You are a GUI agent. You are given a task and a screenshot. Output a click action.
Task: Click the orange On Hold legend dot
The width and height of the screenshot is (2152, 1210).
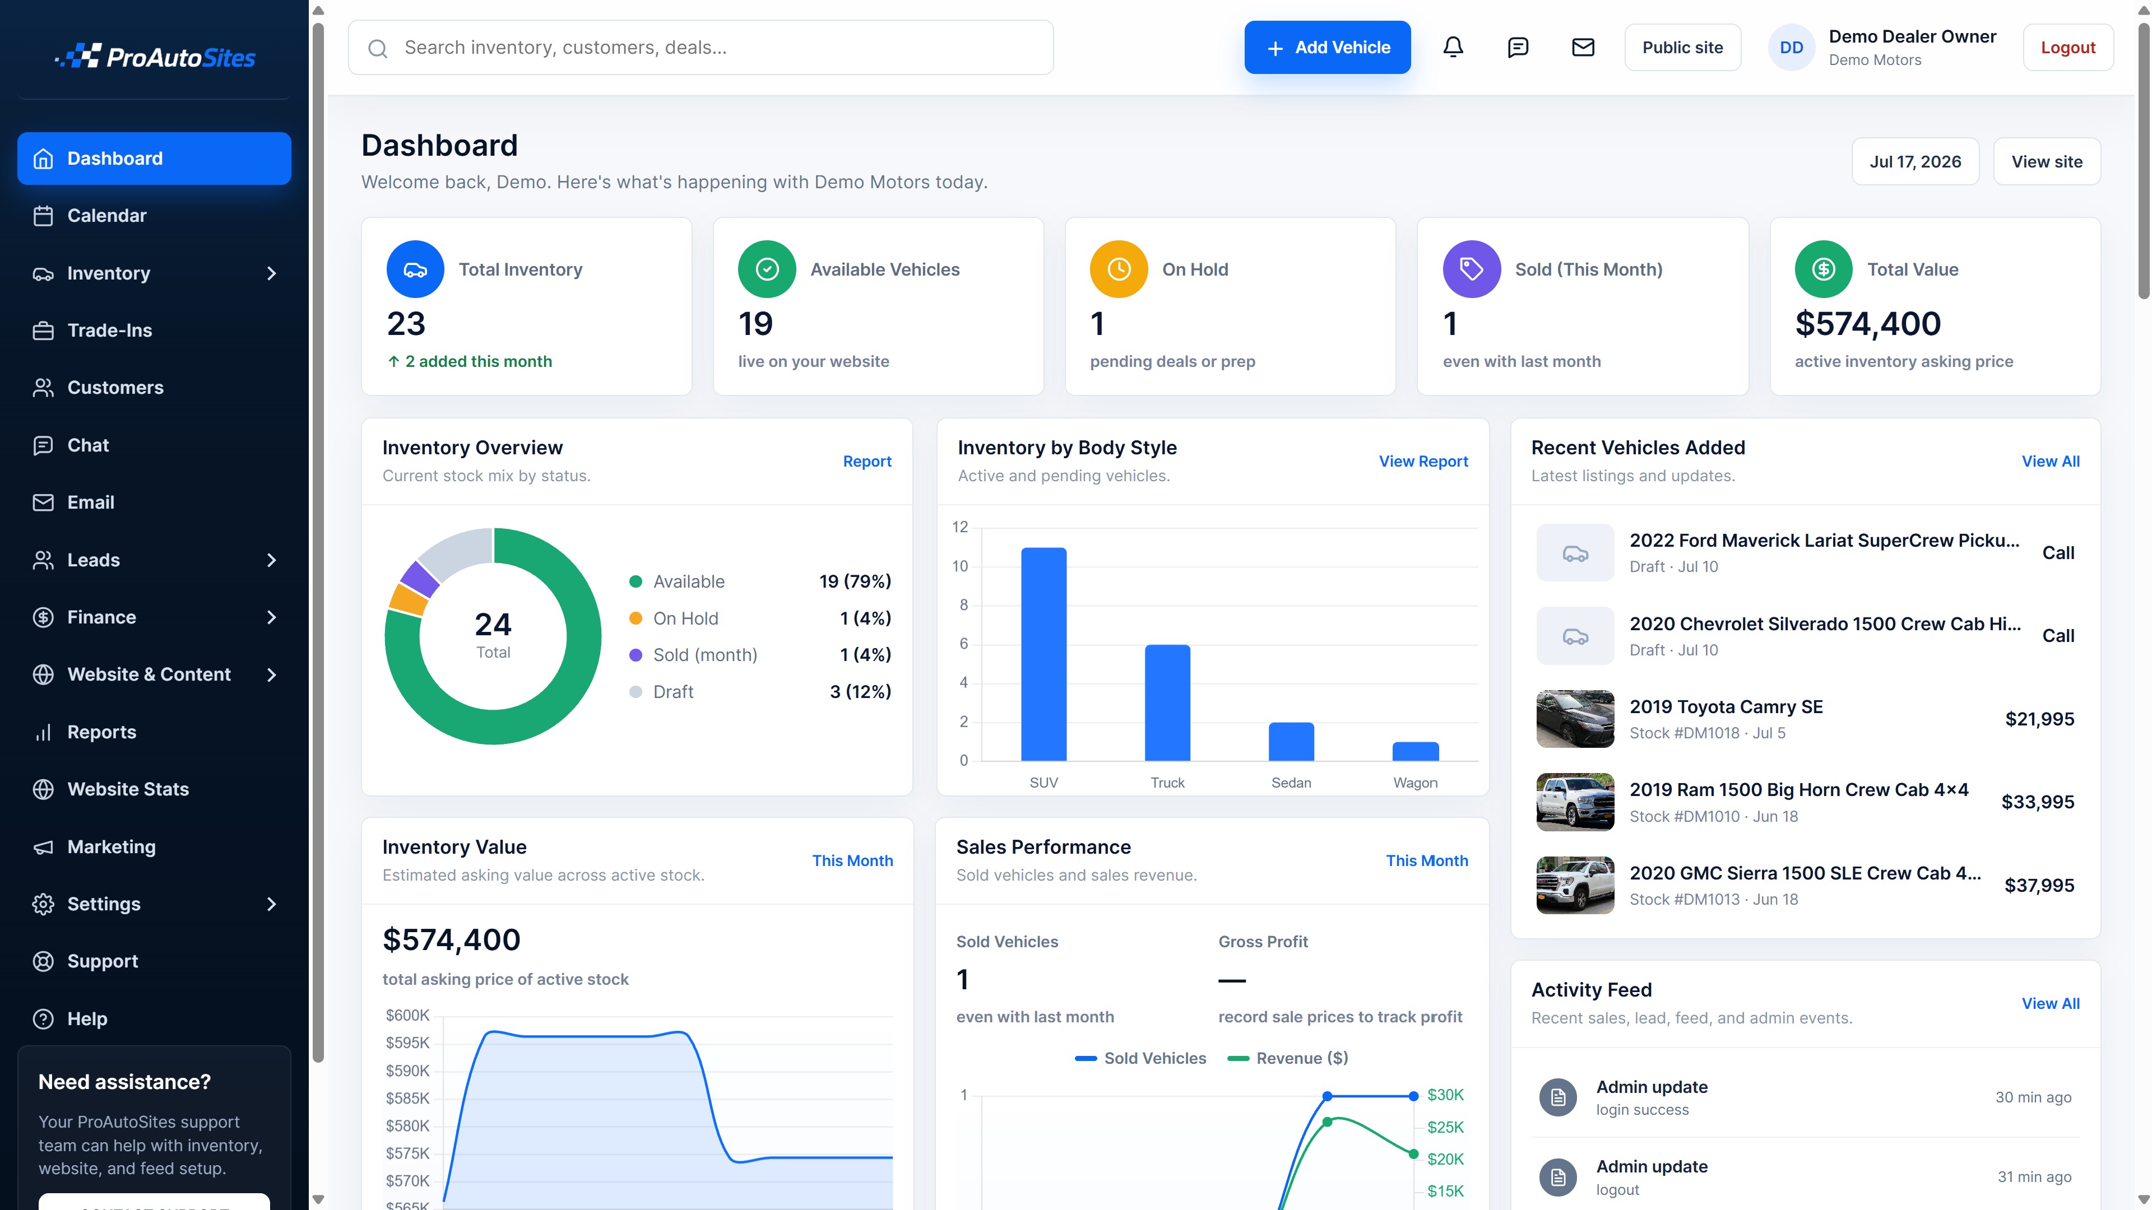click(636, 619)
